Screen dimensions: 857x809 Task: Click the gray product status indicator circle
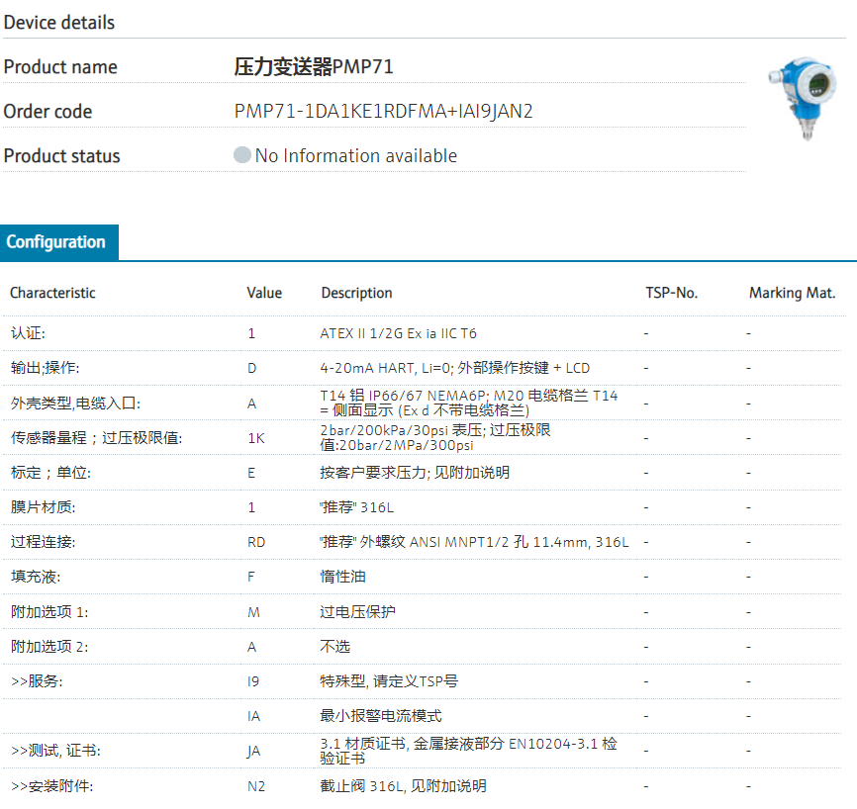(x=242, y=156)
